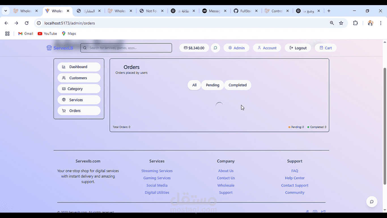The image size is (387, 218).
Task: Go forward in browser history
Action: 16,23
